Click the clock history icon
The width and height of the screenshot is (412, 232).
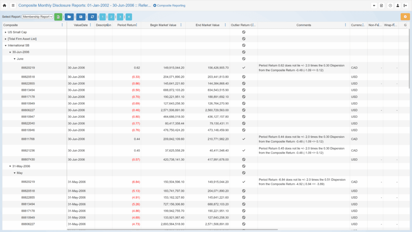pyautogui.click(x=390, y=6)
